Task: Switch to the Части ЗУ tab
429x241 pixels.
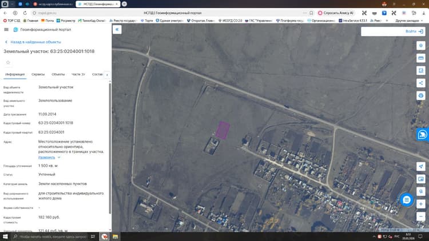Action: (x=78, y=74)
